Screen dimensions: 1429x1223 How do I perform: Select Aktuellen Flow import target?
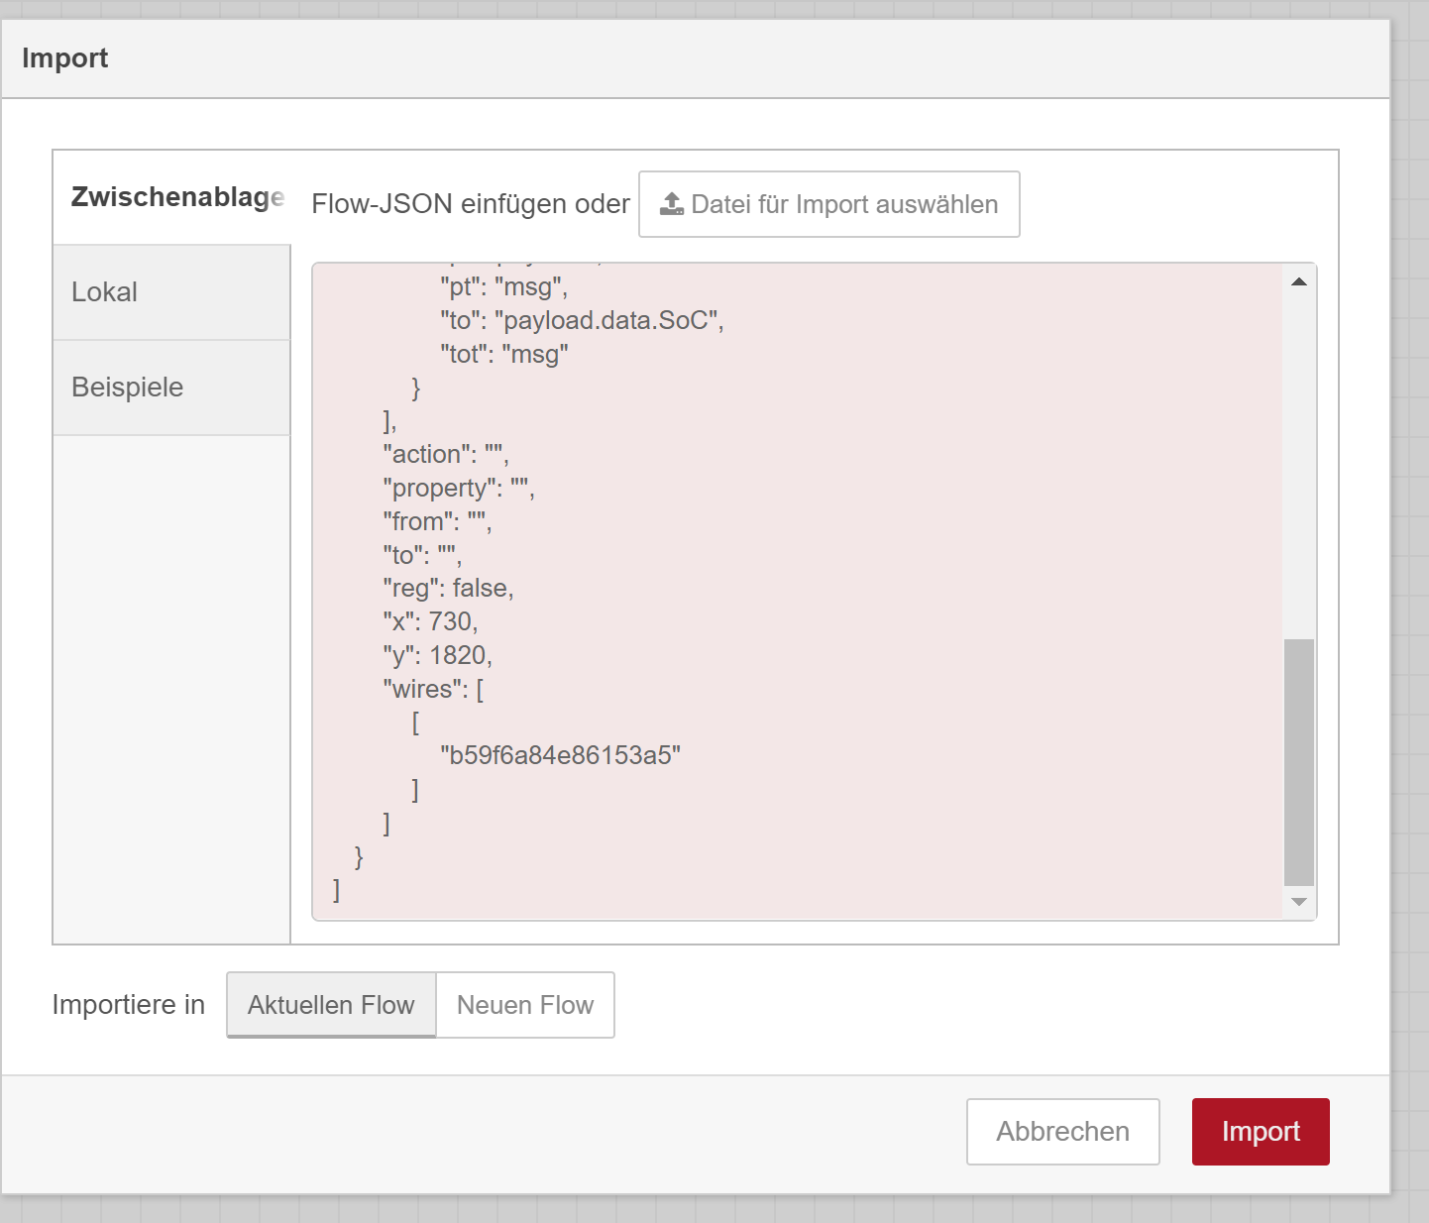point(331,1005)
